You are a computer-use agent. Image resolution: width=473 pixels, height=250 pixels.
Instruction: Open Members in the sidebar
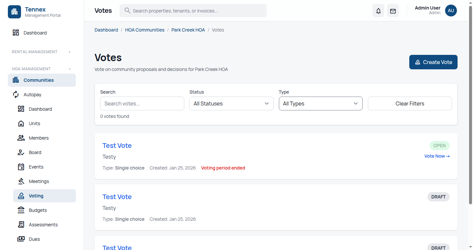coord(38,138)
